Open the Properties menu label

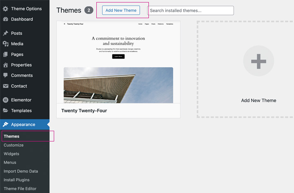[x=22, y=65]
